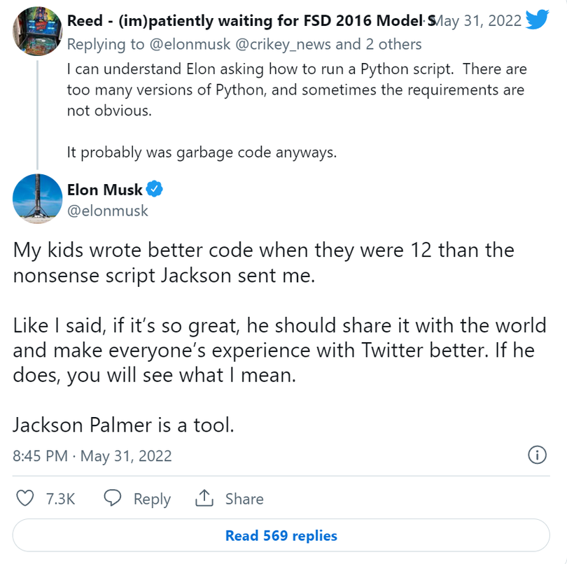
Task: Click Elon Musk's verified badge
Action: pos(155,189)
